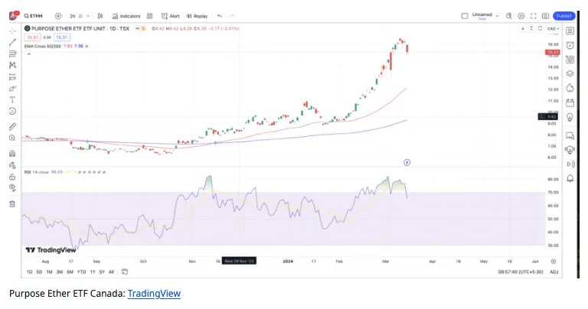Image resolution: width=588 pixels, height=309 pixels.
Task: Open the TradingView hyperlink in caption
Action: (x=154, y=293)
